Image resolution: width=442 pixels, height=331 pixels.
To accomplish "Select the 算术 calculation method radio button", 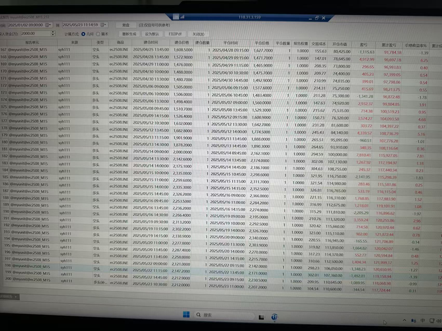I will 98,34.
